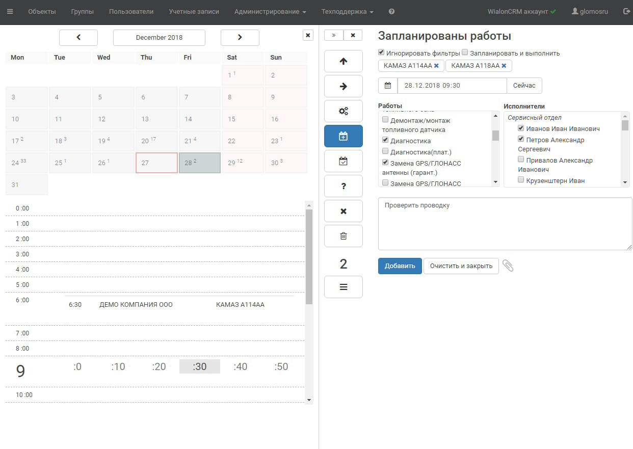Click the paperclip attachment icon
Screen dimensions: 633x449
pos(508,266)
